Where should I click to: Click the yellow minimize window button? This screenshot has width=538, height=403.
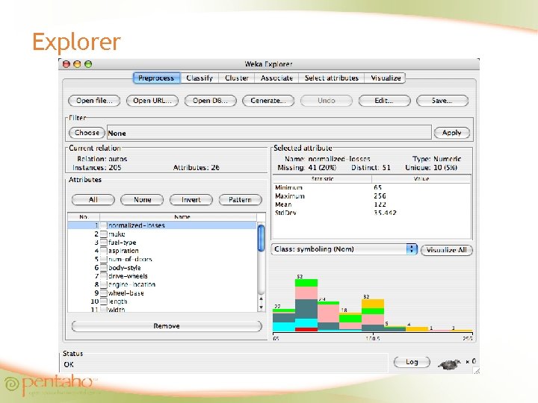pos(77,64)
